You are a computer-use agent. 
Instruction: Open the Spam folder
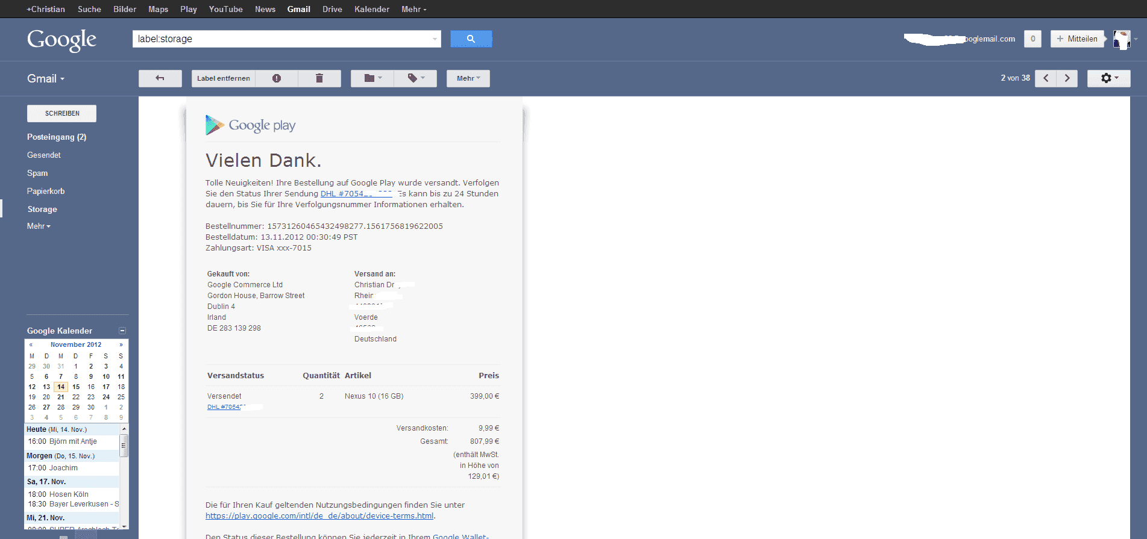click(x=37, y=173)
